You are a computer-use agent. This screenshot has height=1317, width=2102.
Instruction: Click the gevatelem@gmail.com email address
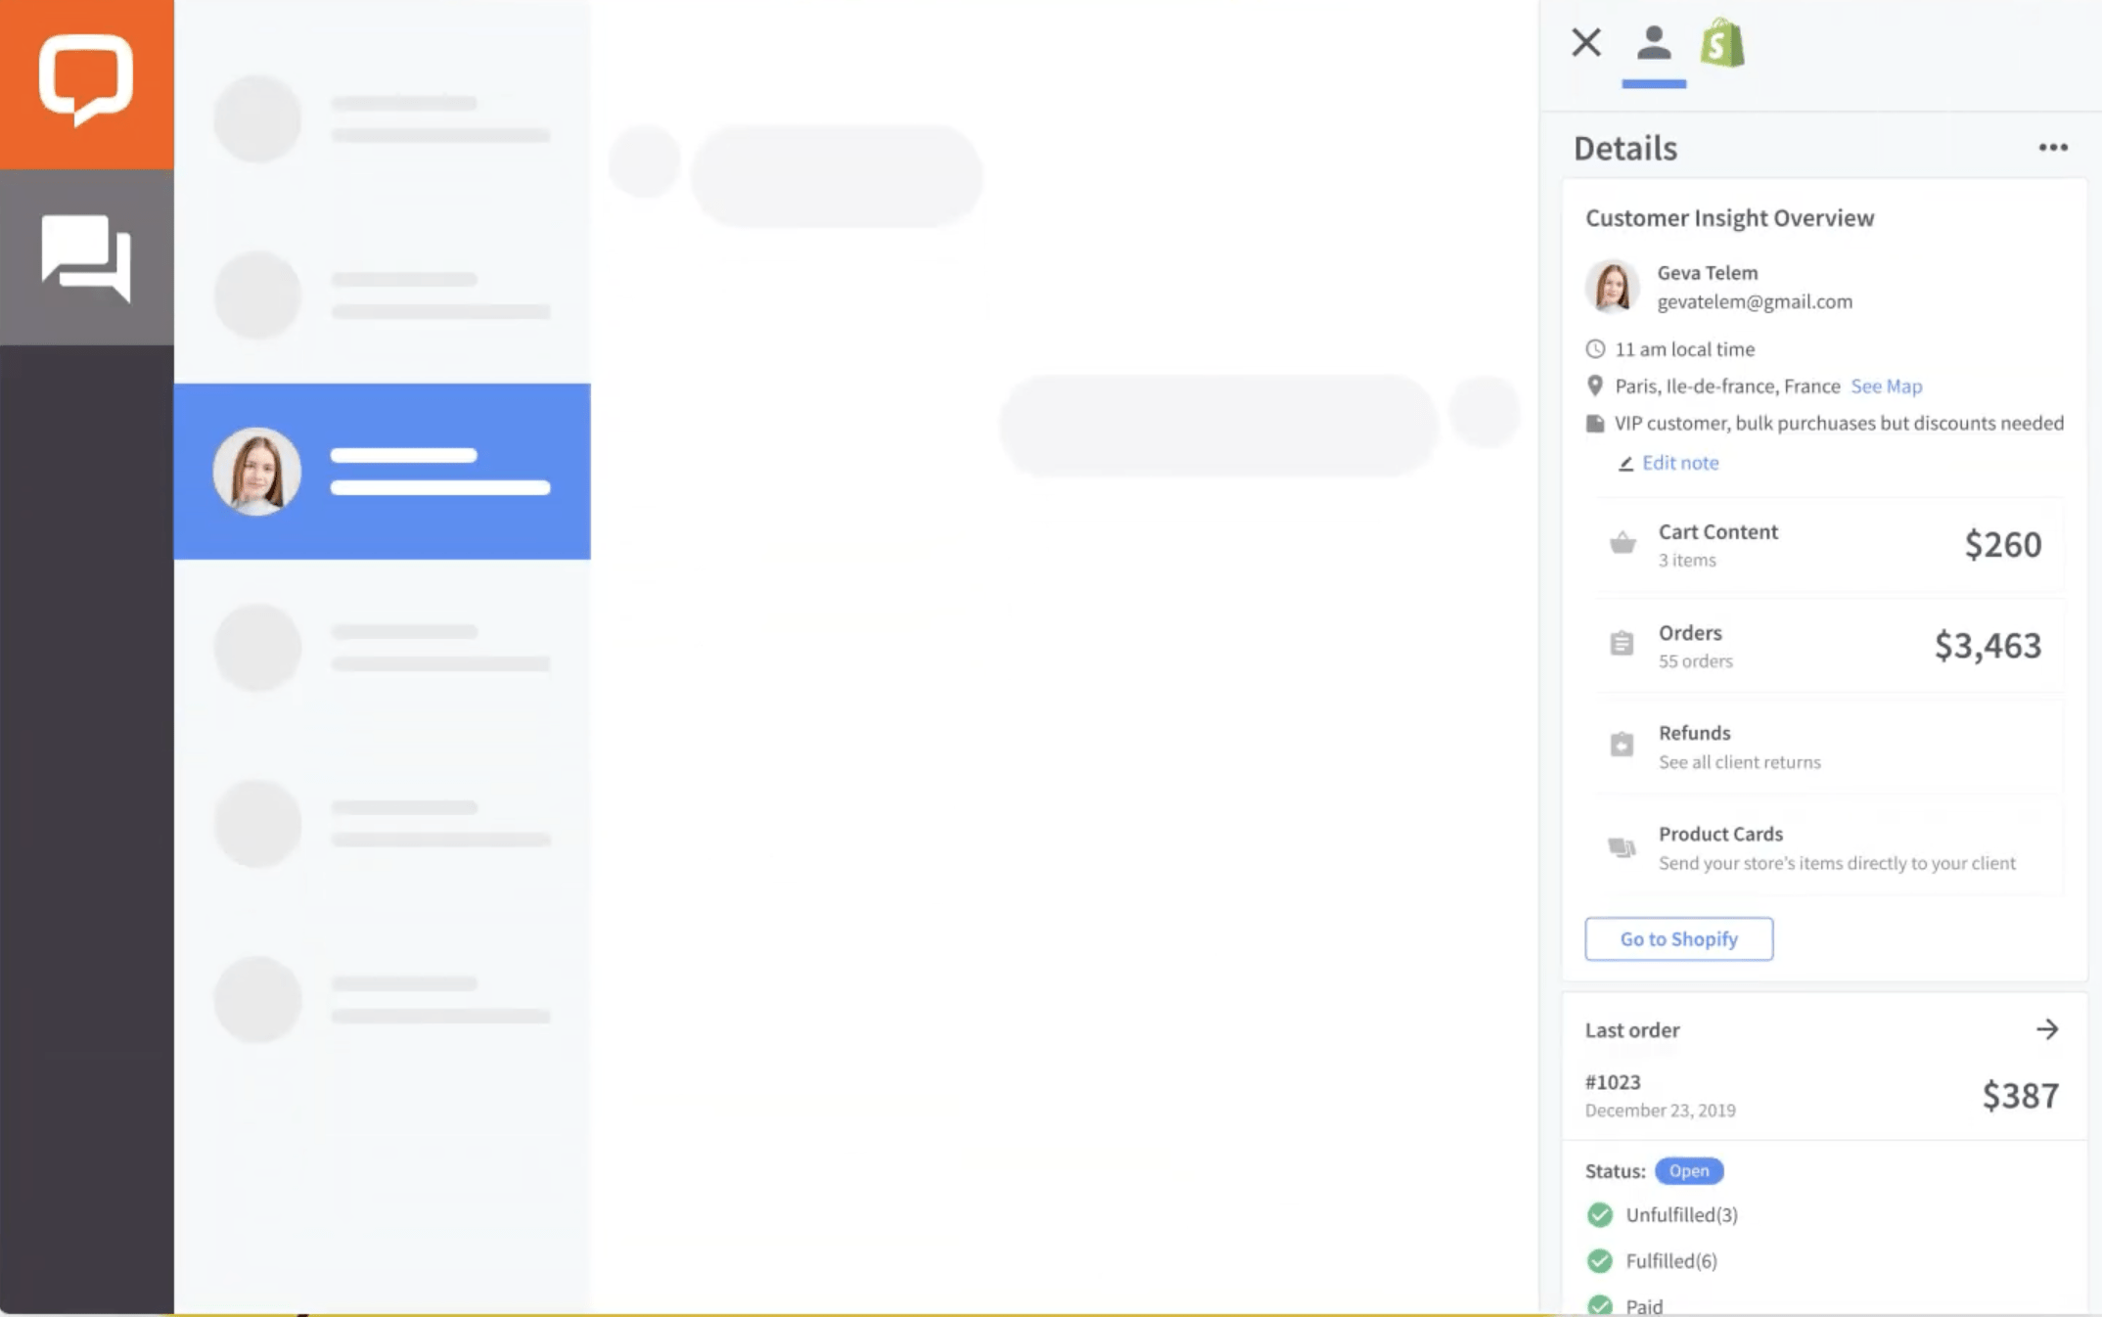coord(1755,301)
